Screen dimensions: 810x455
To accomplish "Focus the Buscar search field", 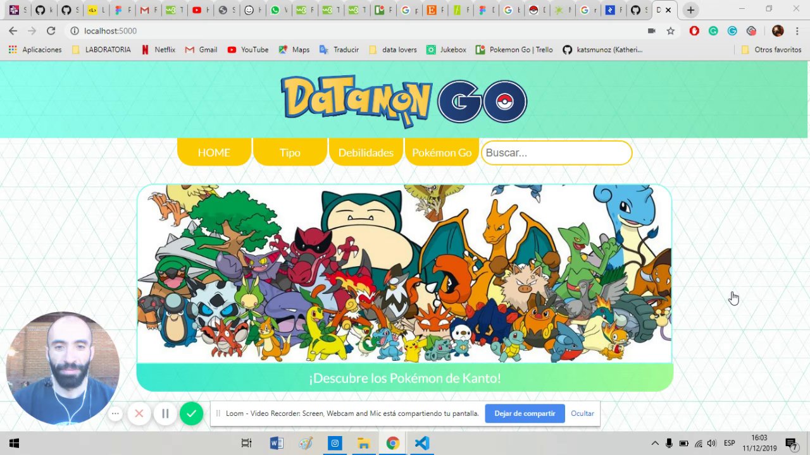I will 556,153.
